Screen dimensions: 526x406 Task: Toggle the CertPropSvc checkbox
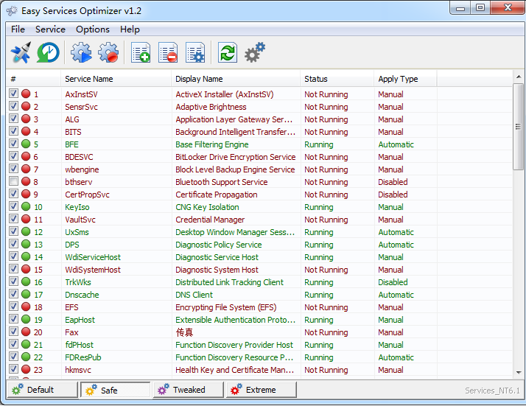13,194
